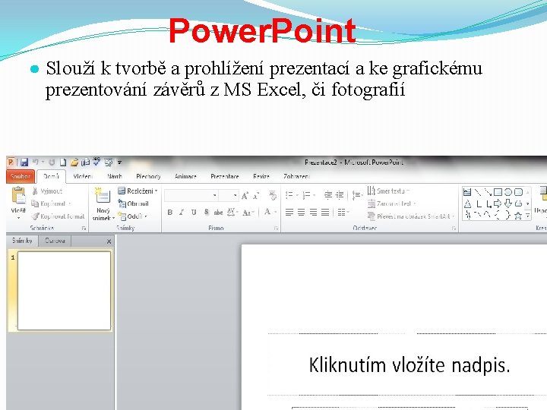The width and height of the screenshot is (547, 410).
Task: Open the Zobrazení ribbon tab
Action: 296,177
